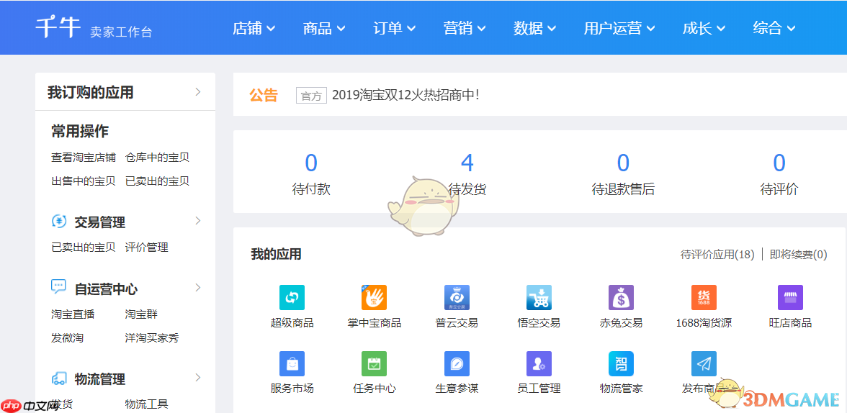847x413 pixels.
Task: Open 查看淘宝店铺 link
Action: (x=84, y=158)
